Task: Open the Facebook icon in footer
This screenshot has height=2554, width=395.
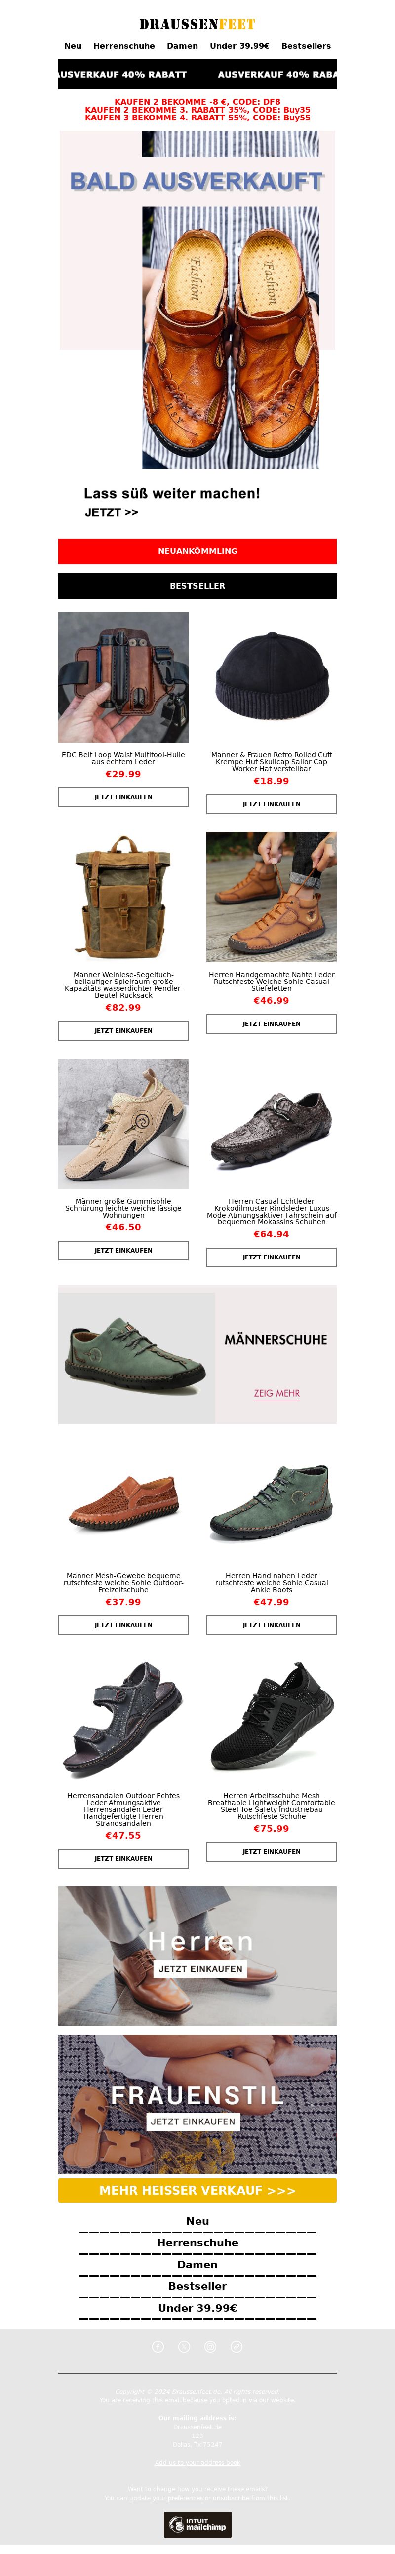Action: 158,2346
